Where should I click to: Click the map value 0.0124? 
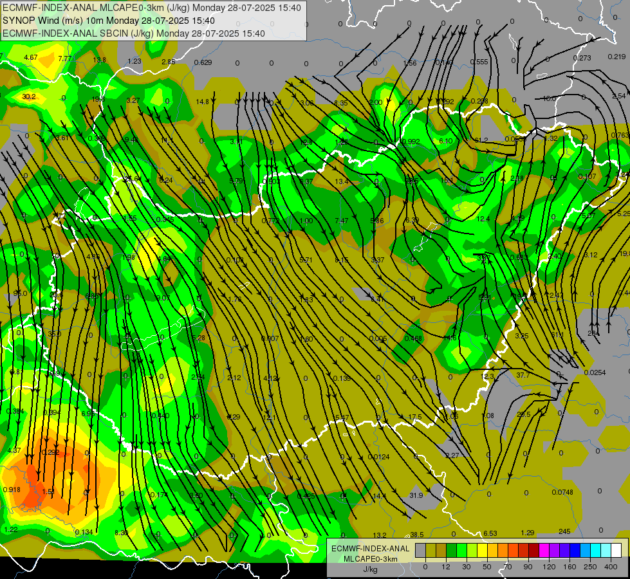[378, 457]
